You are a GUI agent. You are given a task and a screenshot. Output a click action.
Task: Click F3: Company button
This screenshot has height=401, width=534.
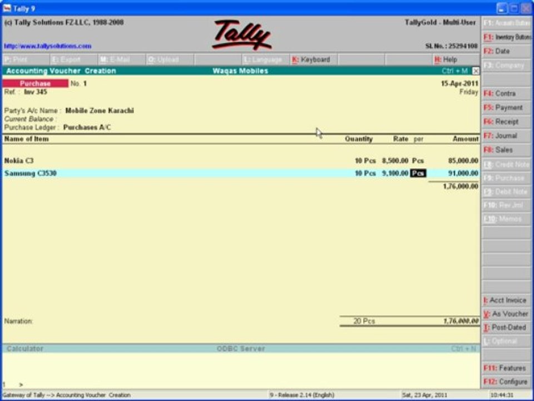coord(506,65)
